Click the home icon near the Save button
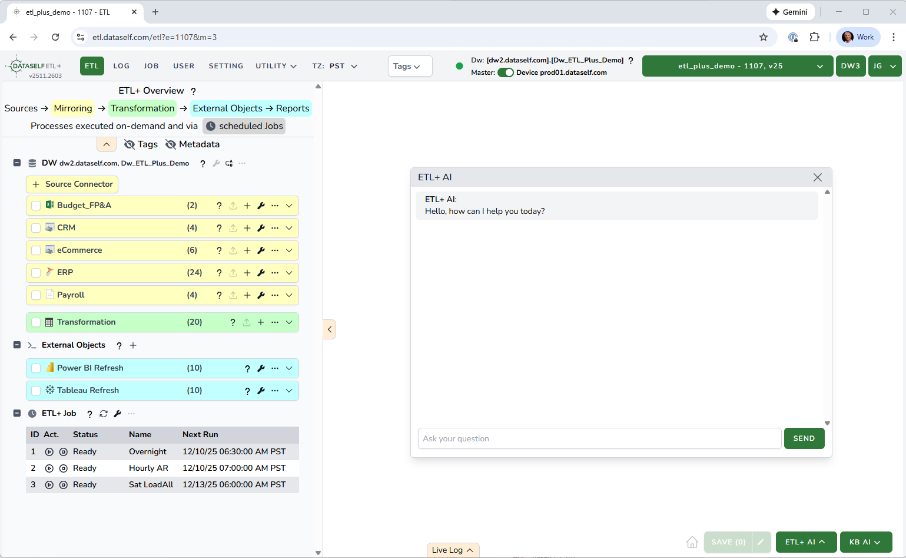The height and width of the screenshot is (558, 906). (x=692, y=542)
